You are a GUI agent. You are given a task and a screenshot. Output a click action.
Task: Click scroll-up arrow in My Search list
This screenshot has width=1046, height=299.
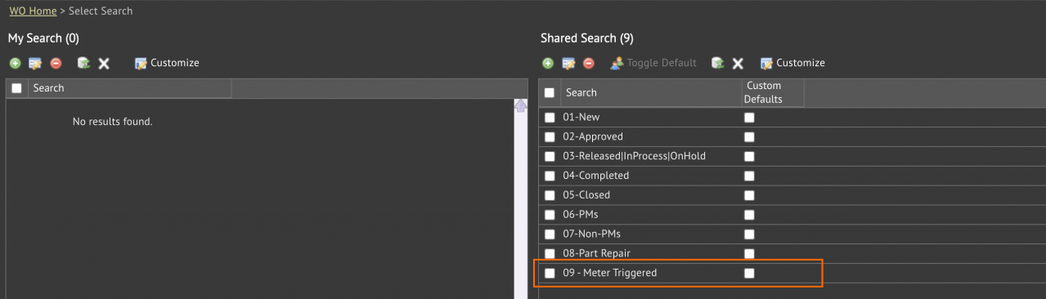(x=520, y=106)
